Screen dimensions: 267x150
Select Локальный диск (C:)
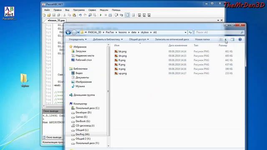[x=85, y=108]
